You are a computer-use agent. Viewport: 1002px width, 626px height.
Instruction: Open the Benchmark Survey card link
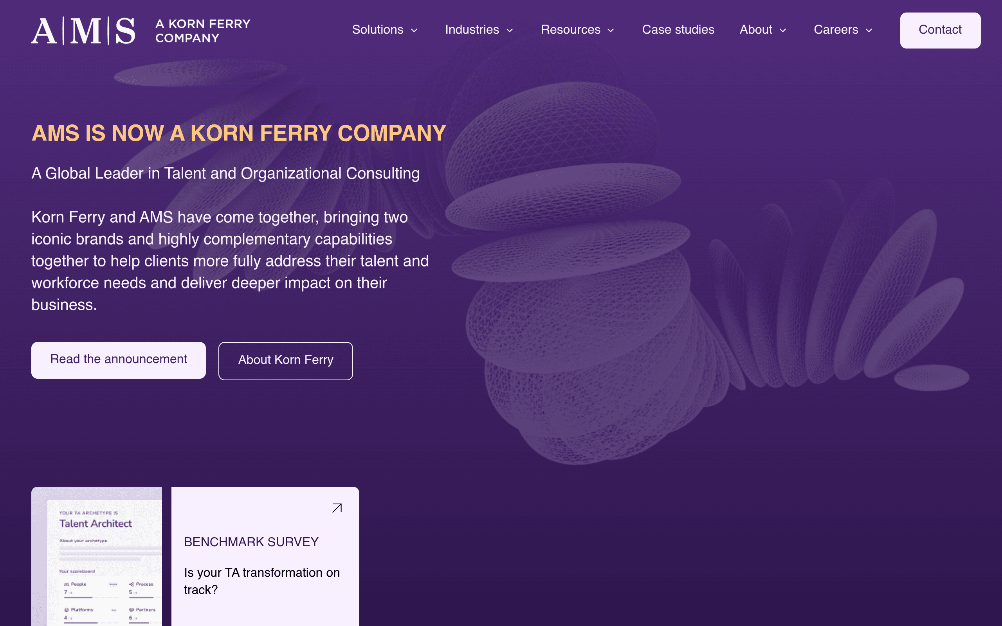click(265, 556)
